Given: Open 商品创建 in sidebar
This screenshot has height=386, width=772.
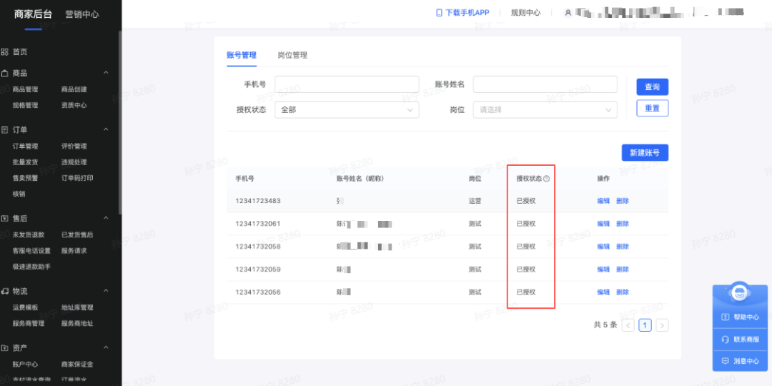Looking at the screenshot, I should pos(74,89).
